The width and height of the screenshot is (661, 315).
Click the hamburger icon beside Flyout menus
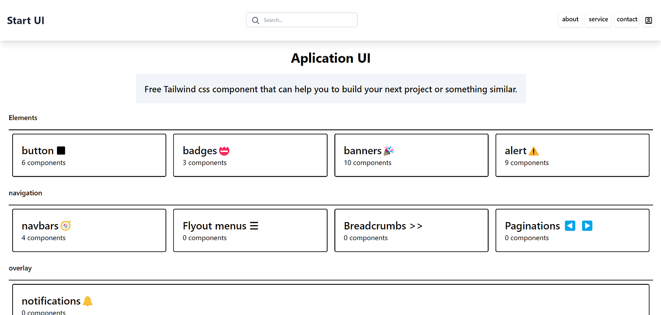point(254,226)
